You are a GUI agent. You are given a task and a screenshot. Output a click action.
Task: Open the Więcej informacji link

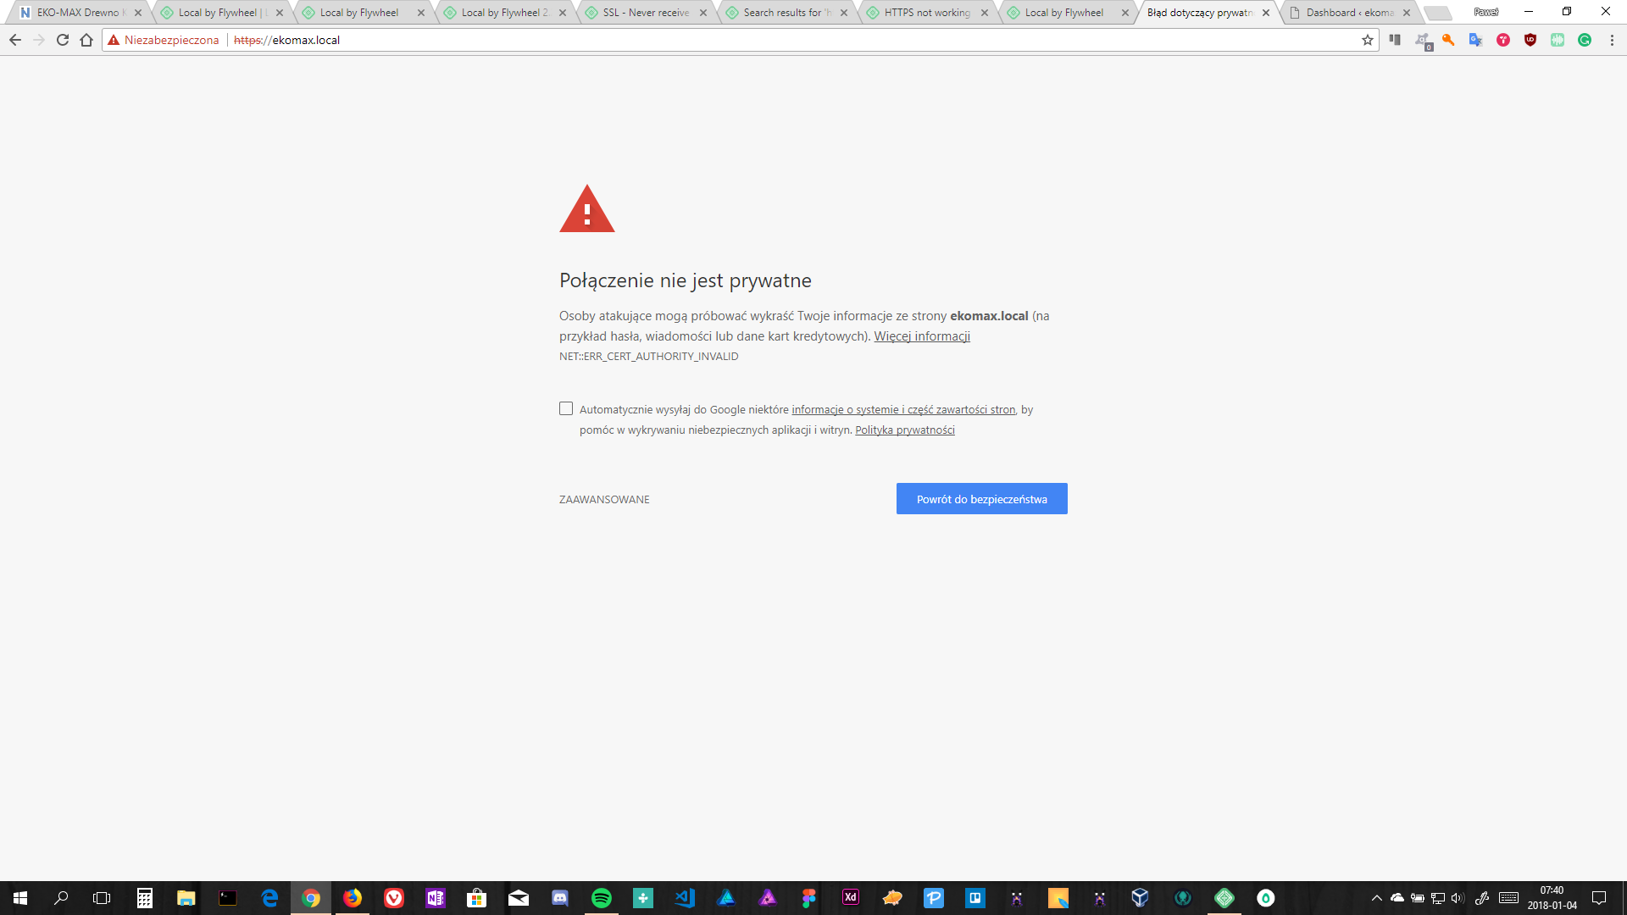(x=922, y=336)
